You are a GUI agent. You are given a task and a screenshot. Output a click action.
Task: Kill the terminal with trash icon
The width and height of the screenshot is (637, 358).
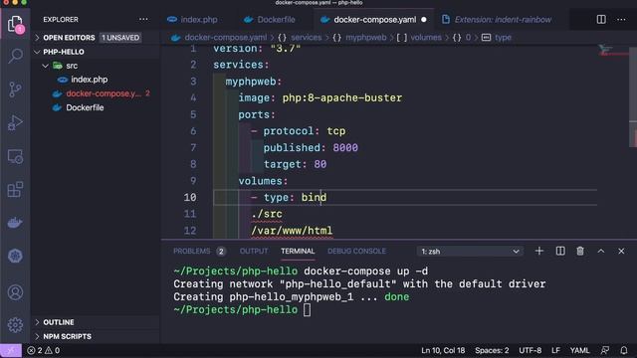tap(580, 252)
